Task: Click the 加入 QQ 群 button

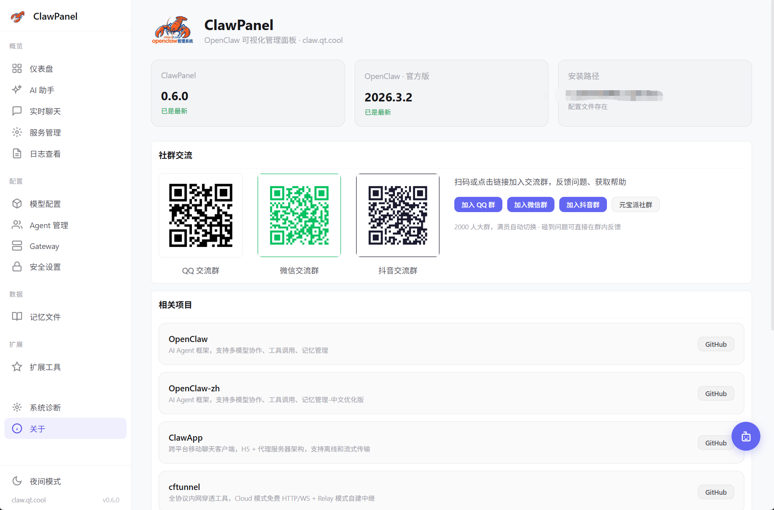Action: (478, 204)
